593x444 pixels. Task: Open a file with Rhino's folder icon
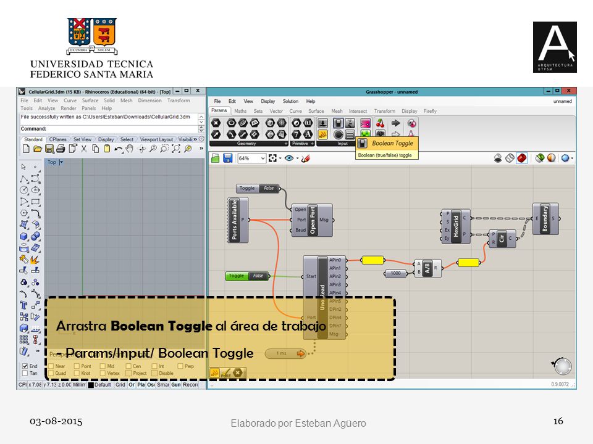click(x=38, y=149)
